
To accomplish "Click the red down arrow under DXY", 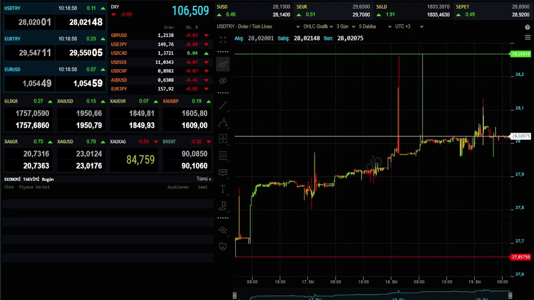I will pos(113,15).
